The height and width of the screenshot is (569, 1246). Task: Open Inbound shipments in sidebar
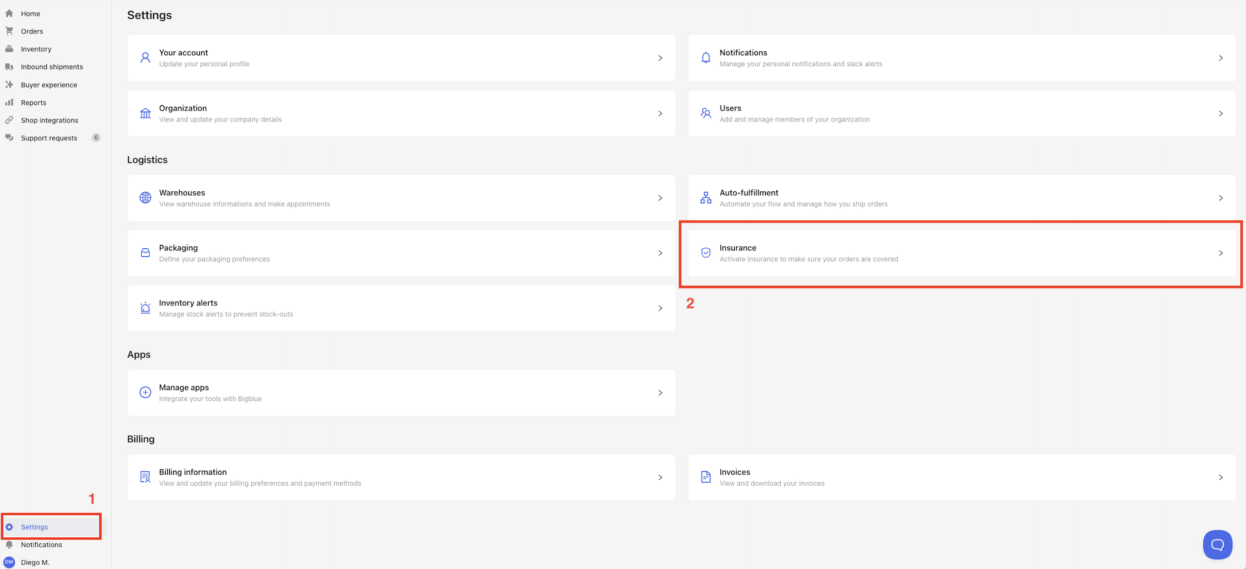[x=52, y=67]
